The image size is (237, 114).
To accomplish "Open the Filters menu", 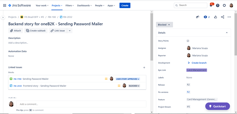I will (70, 6).
